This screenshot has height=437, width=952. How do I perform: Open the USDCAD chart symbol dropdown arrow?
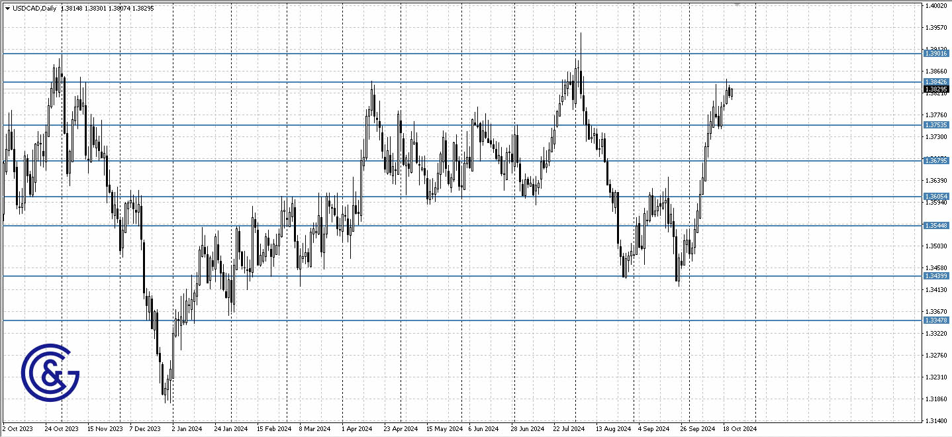(x=7, y=9)
